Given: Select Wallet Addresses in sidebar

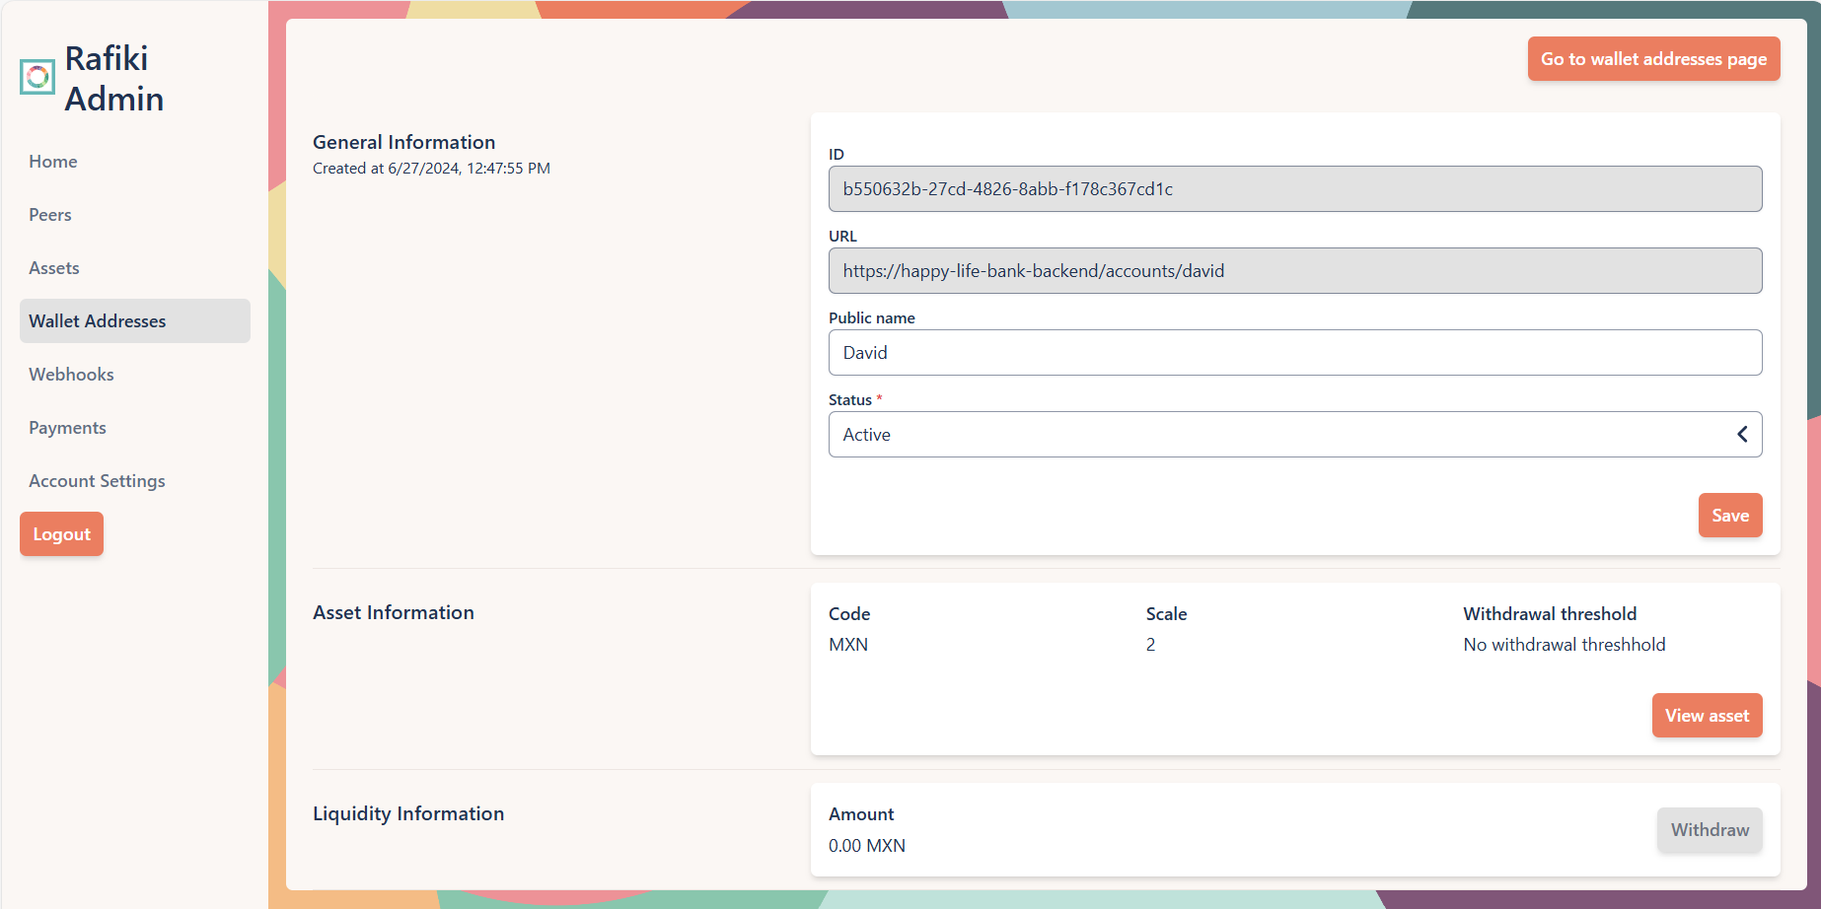Looking at the screenshot, I should pyautogui.click(x=98, y=321).
